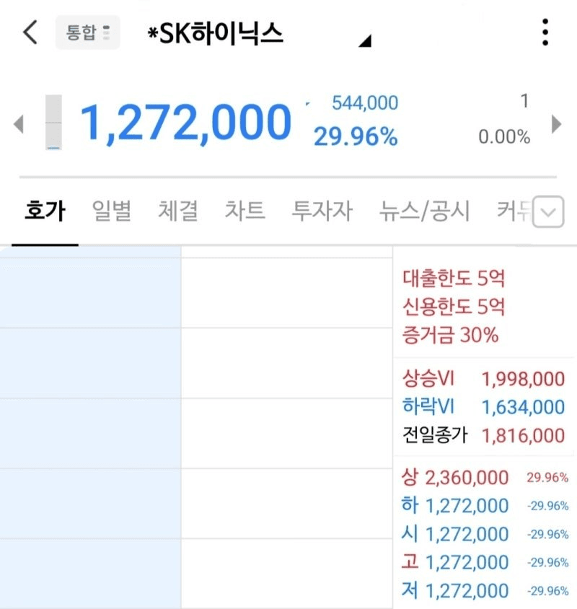Switch to the 차트 tab
The height and width of the screenshot is (609, 577).
(x=245, y=211)
